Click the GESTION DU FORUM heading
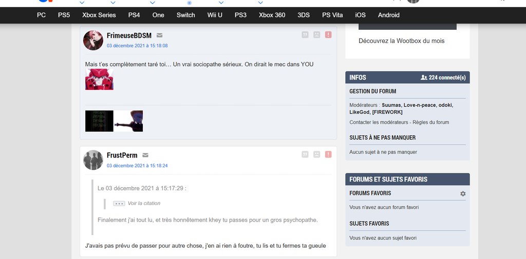Screen dimensions: 526x259 [373, 91]
